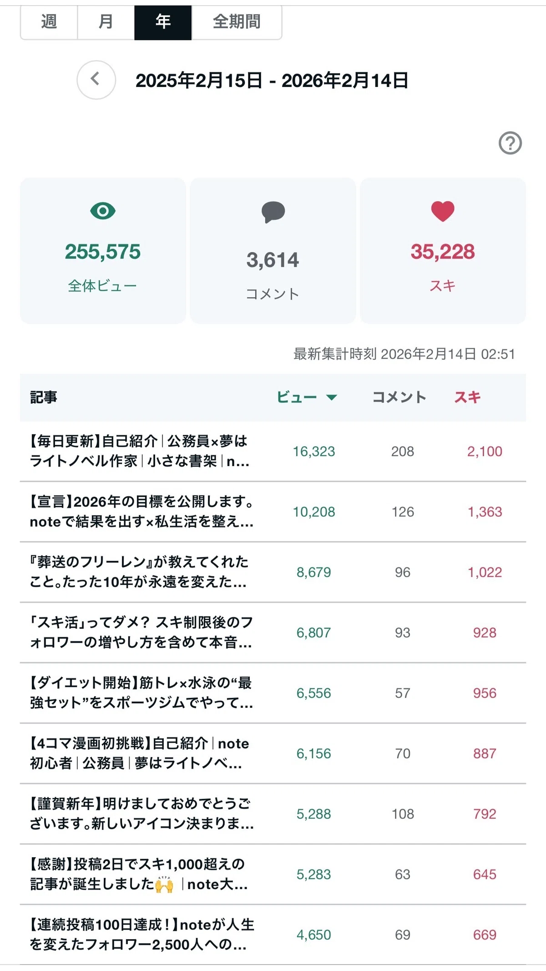Select the 年 period tab
The image size is (546, 971).
point(163,21)
